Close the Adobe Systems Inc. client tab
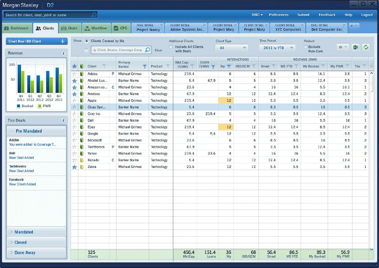379x268 pixels. [x=205, y=25]
